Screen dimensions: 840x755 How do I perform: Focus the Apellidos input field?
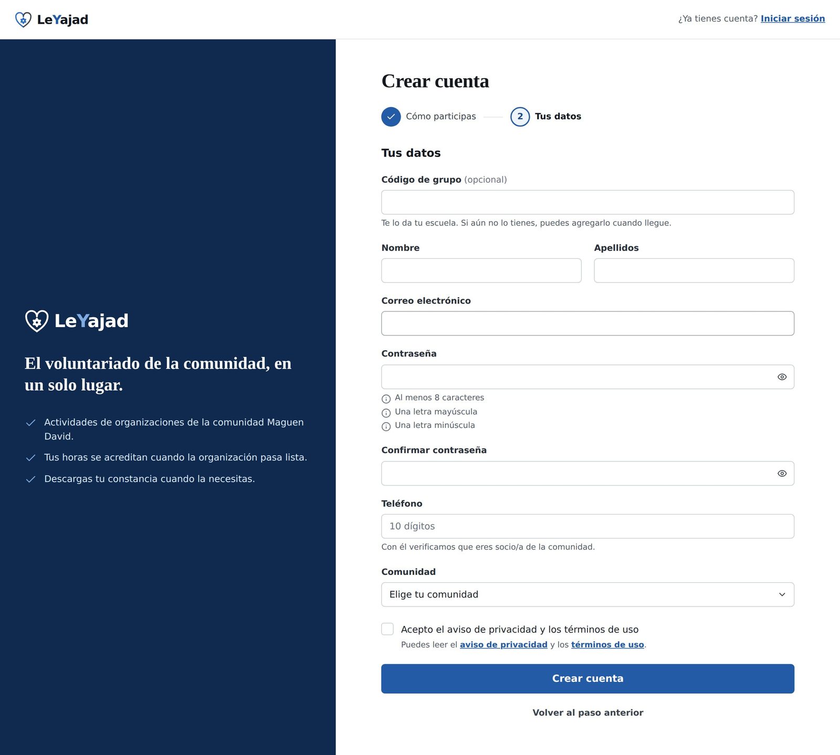click(x=694, y=270)
